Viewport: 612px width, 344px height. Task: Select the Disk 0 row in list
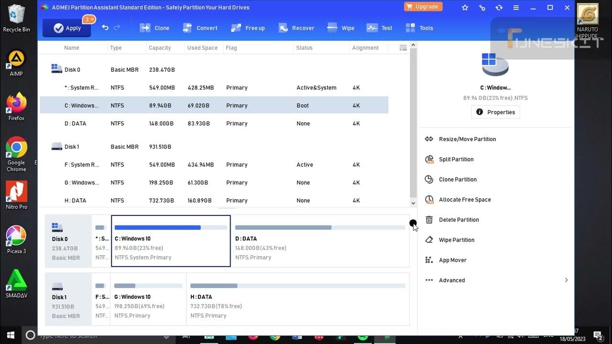[x=214, y=70]
